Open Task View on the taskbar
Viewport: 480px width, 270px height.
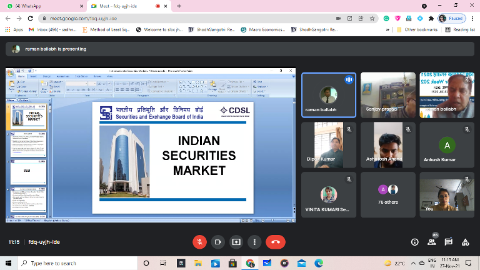click(163, 263)
